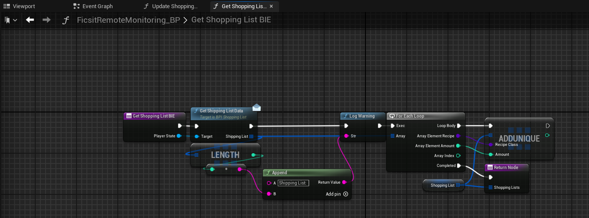Click Array Element Recipe output pin

pos(458,136)
